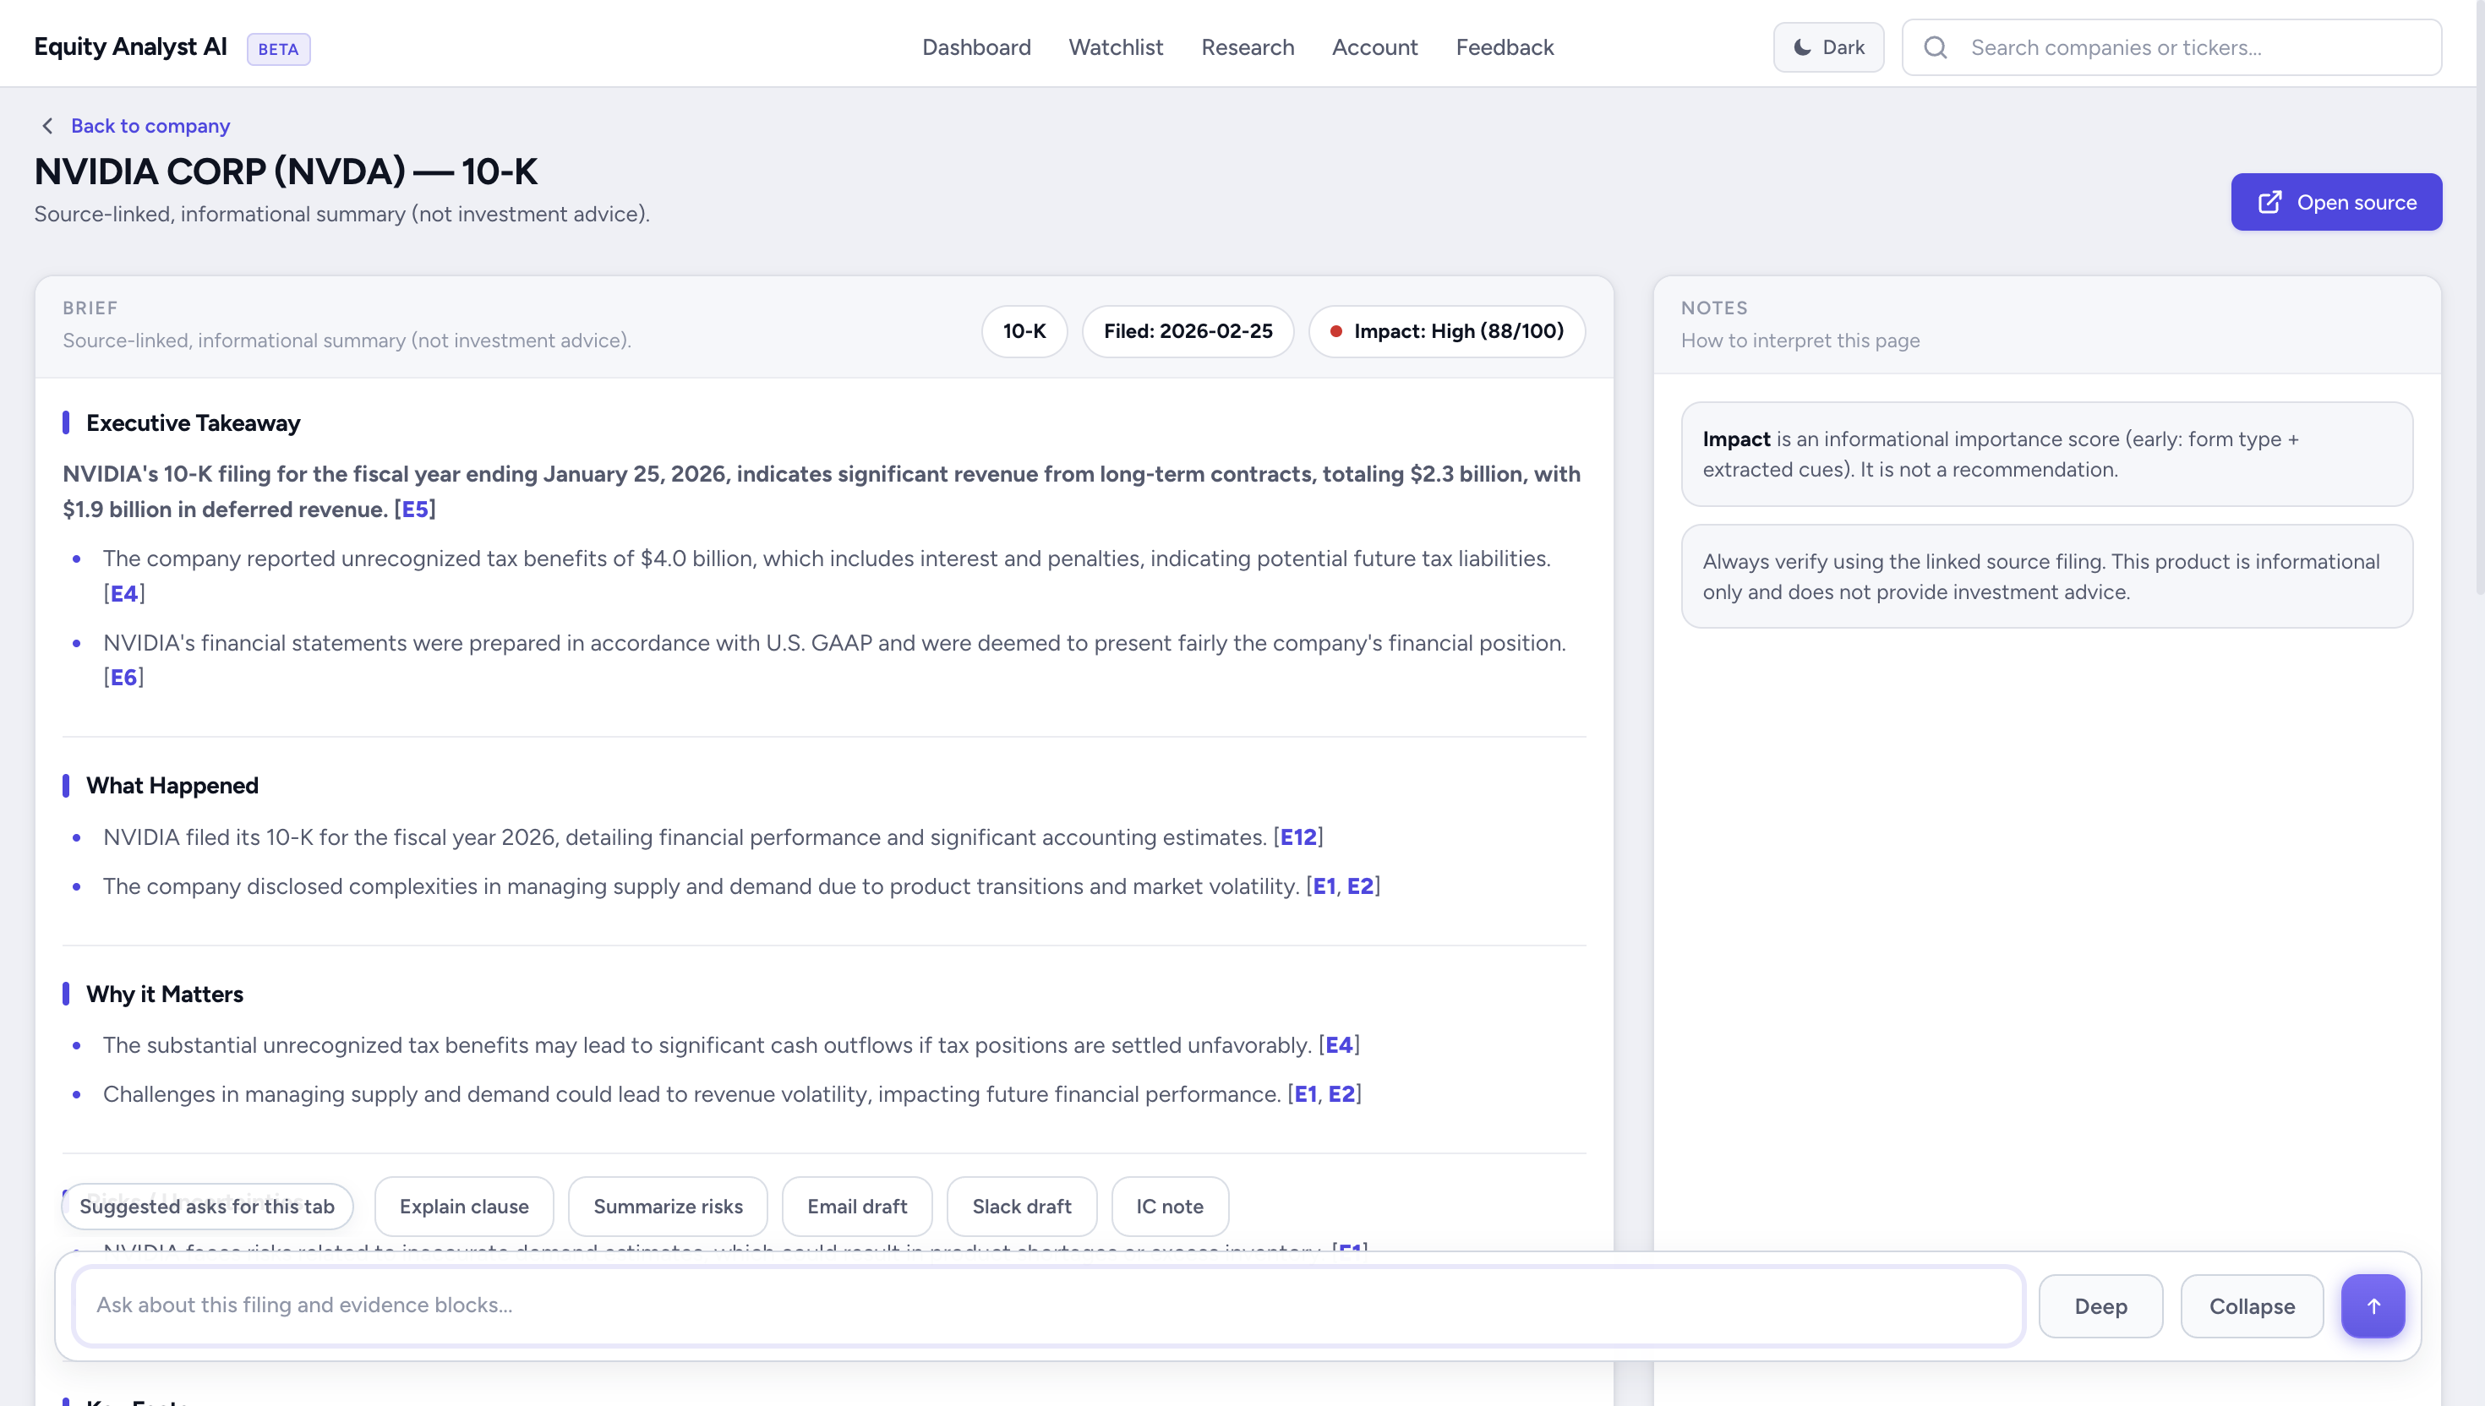Choose the IC note suggestion chip
The width and height of the screenshot is (2485, 1406).
(x=1169, y=1206)
